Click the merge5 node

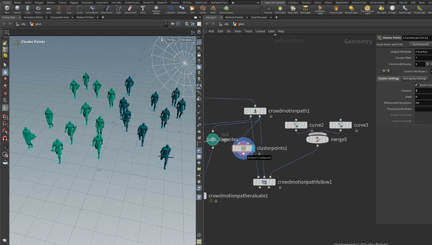(317, 139)
